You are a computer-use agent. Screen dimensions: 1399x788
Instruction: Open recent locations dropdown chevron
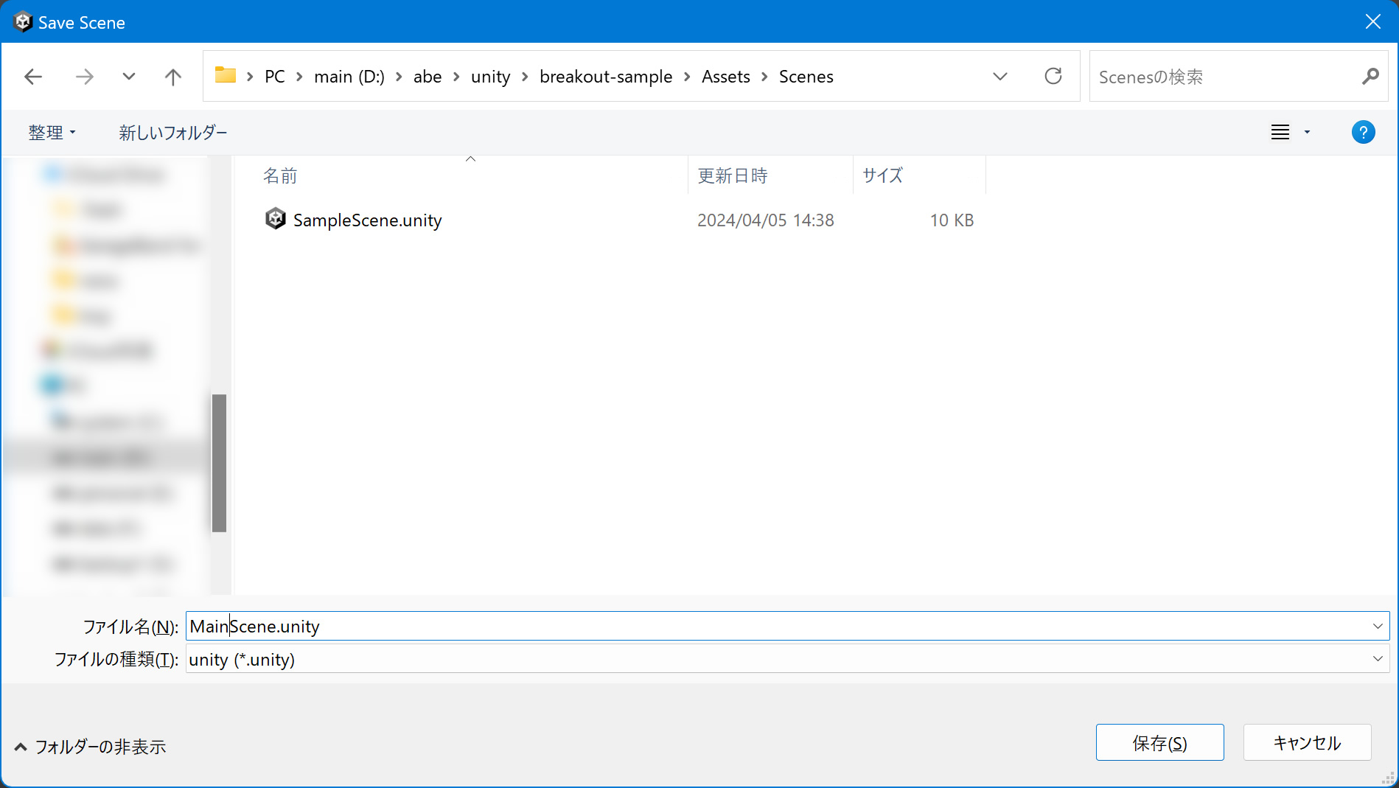(x=129, y=76)
